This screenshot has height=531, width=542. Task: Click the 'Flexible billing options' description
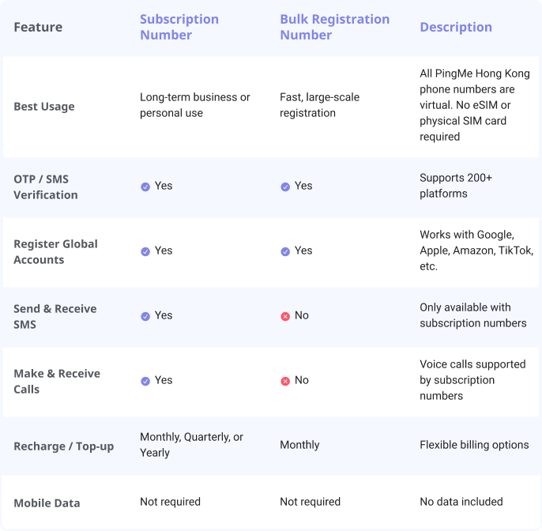pos(474,445)
